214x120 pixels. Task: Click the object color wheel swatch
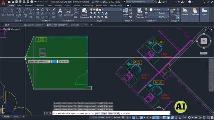coord(146,9)
